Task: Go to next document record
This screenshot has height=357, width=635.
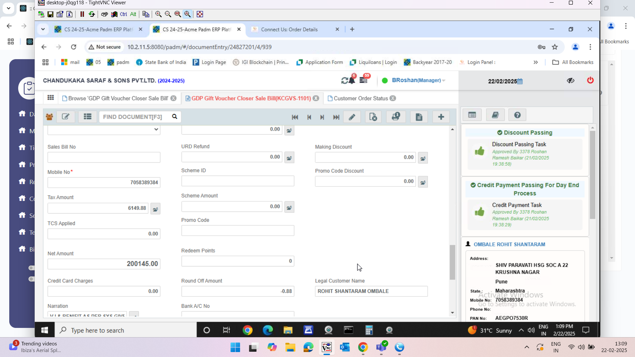Action: tap(322, 117)
